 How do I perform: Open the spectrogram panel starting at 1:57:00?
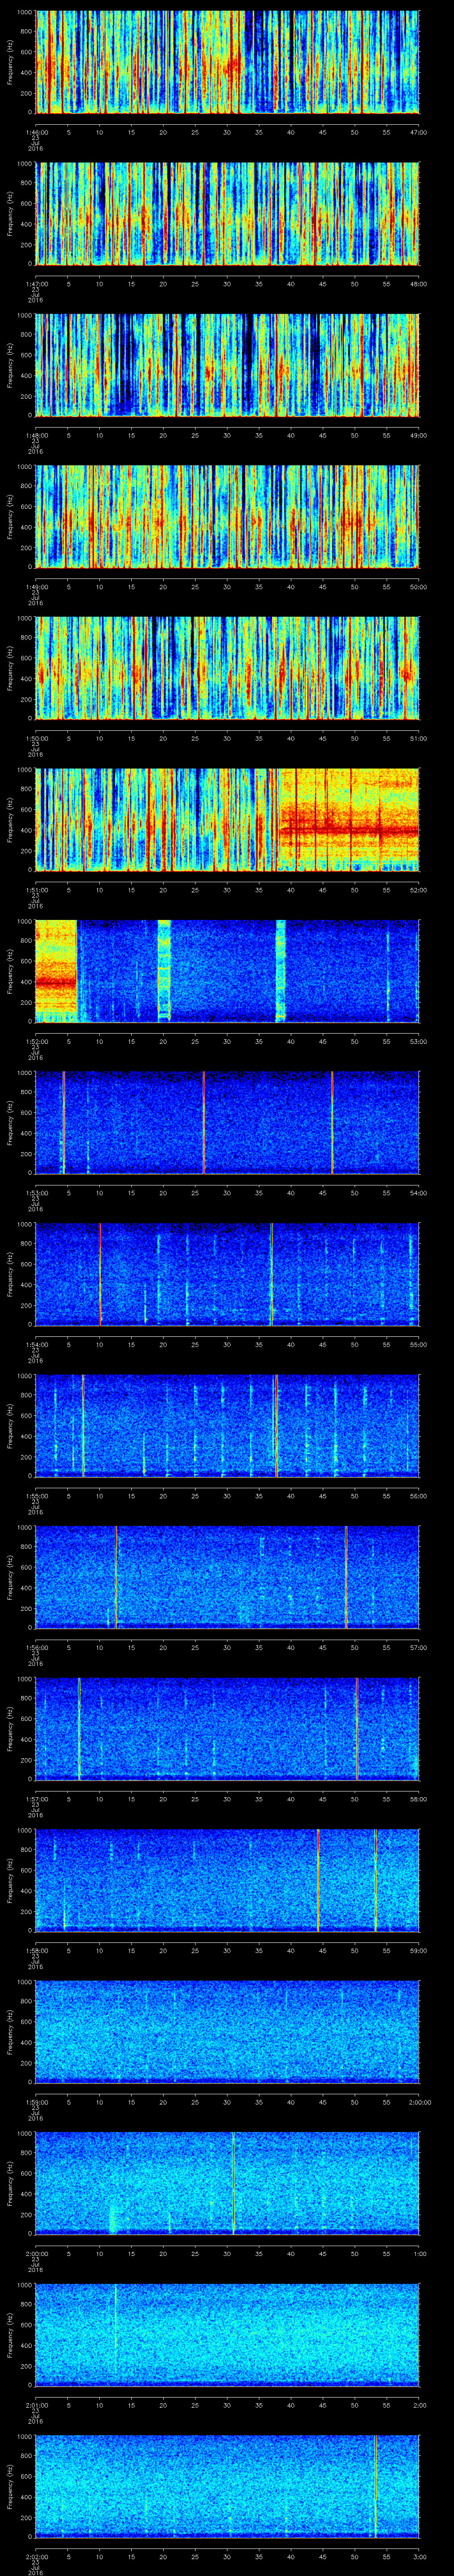[x=227, y=1728]
